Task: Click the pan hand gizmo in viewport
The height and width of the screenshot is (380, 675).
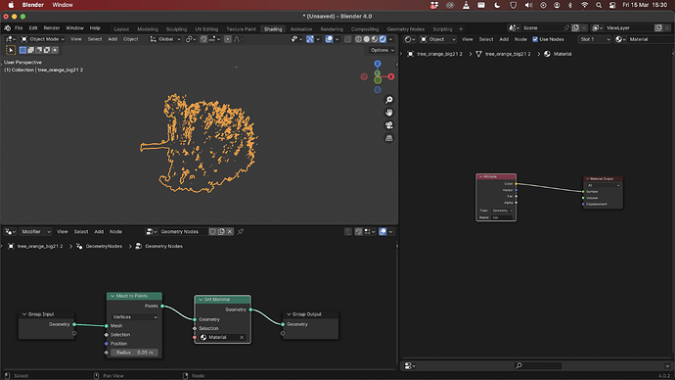Action: 389,113
